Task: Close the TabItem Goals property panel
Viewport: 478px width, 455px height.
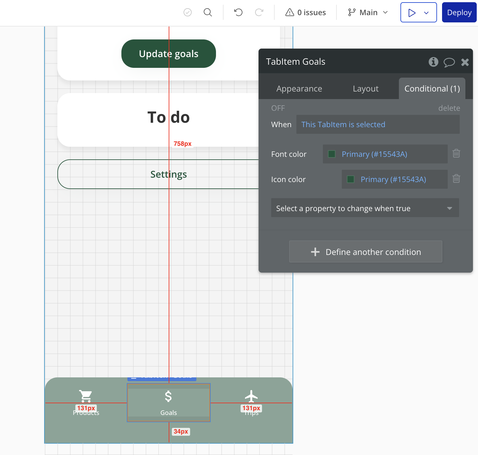Action: [x=465, y=62]
